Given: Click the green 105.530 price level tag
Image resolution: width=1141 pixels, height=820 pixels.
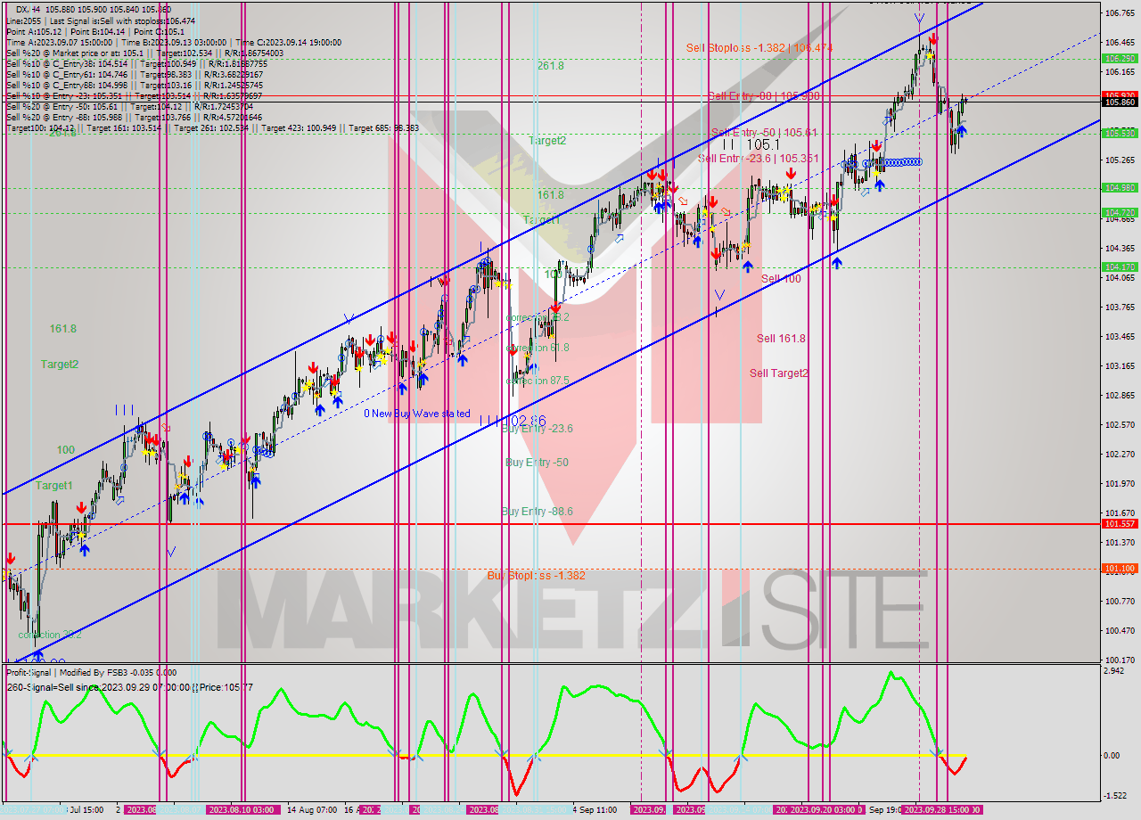Looking at the screenshot, I should click(x=1120, y=133).
